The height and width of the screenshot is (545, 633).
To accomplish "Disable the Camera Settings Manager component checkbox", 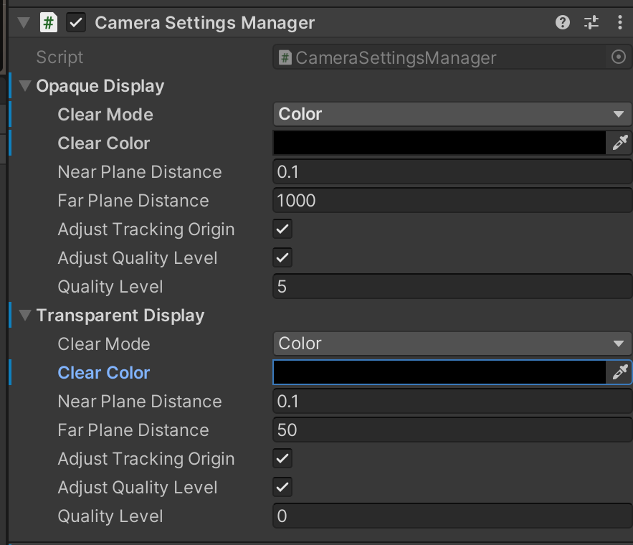I will (76, 23).
